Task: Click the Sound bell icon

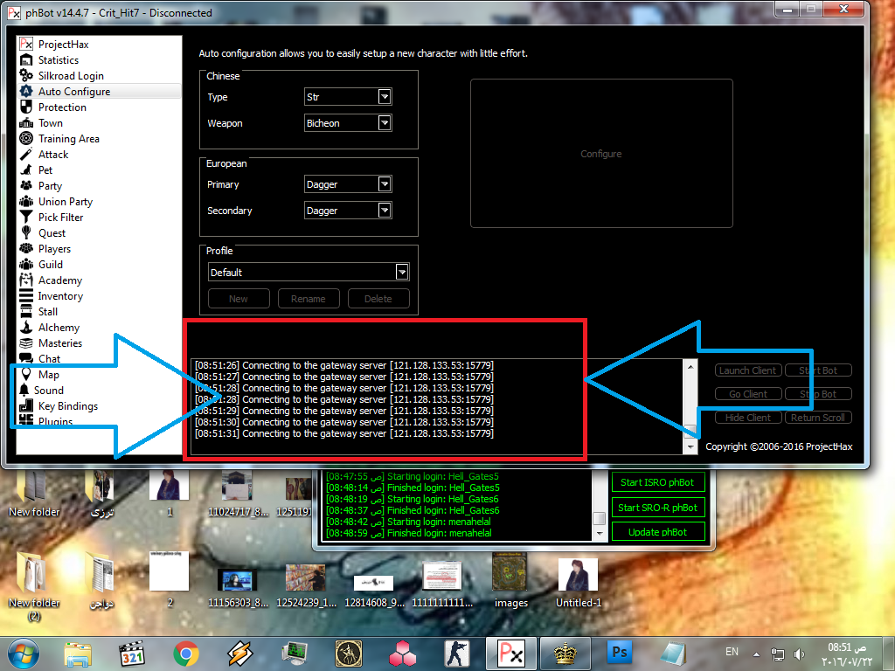Action: click(24, 390)
